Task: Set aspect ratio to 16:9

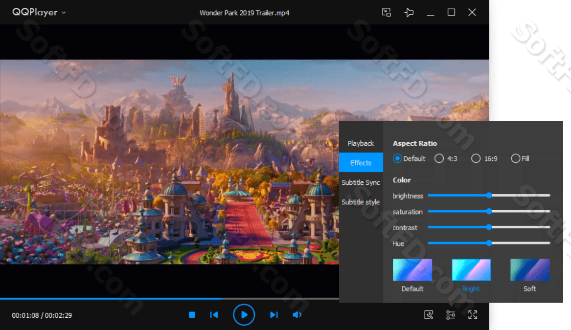Action: click(476, 158)
